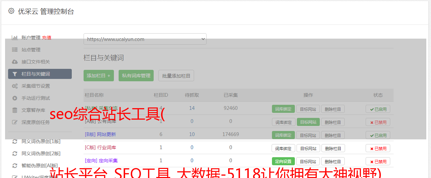Click the refresh icon for 同义词伪原创[1版]
The image size is (431, 178).
(x=15, y=141)
